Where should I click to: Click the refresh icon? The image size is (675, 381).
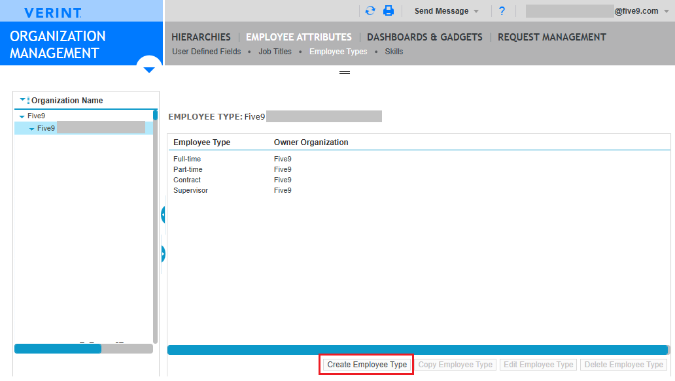(370, 10)
